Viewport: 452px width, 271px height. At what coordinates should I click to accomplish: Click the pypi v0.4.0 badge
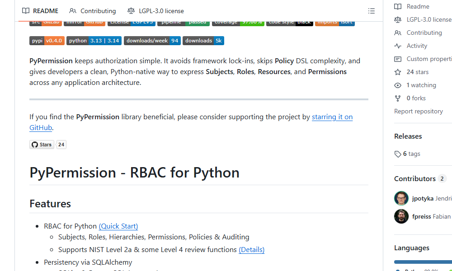[x=47, y=41]
